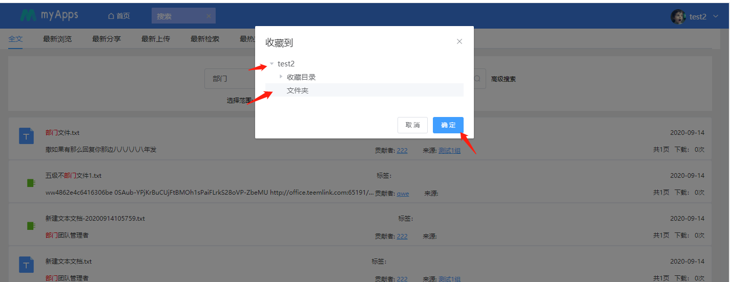The height and width of the screenshot is (282, 730).
Task: Close the 收藏到 dialog with X
Action: pyautogui.click(x=460, y=41)
